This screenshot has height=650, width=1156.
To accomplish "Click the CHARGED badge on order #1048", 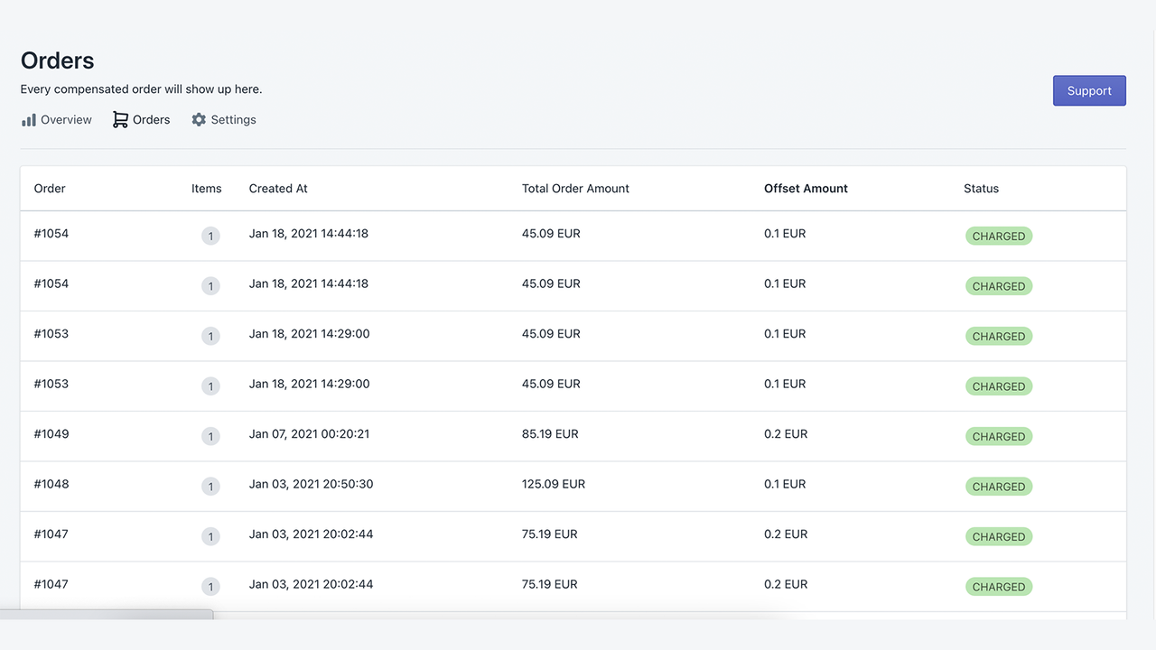I will pyautogui.click(x=998, y=486).
